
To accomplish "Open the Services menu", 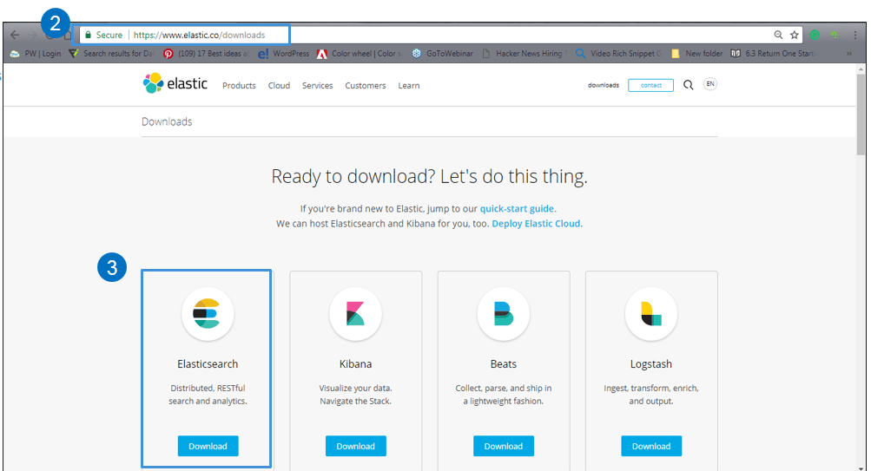I will click(317, 85).
